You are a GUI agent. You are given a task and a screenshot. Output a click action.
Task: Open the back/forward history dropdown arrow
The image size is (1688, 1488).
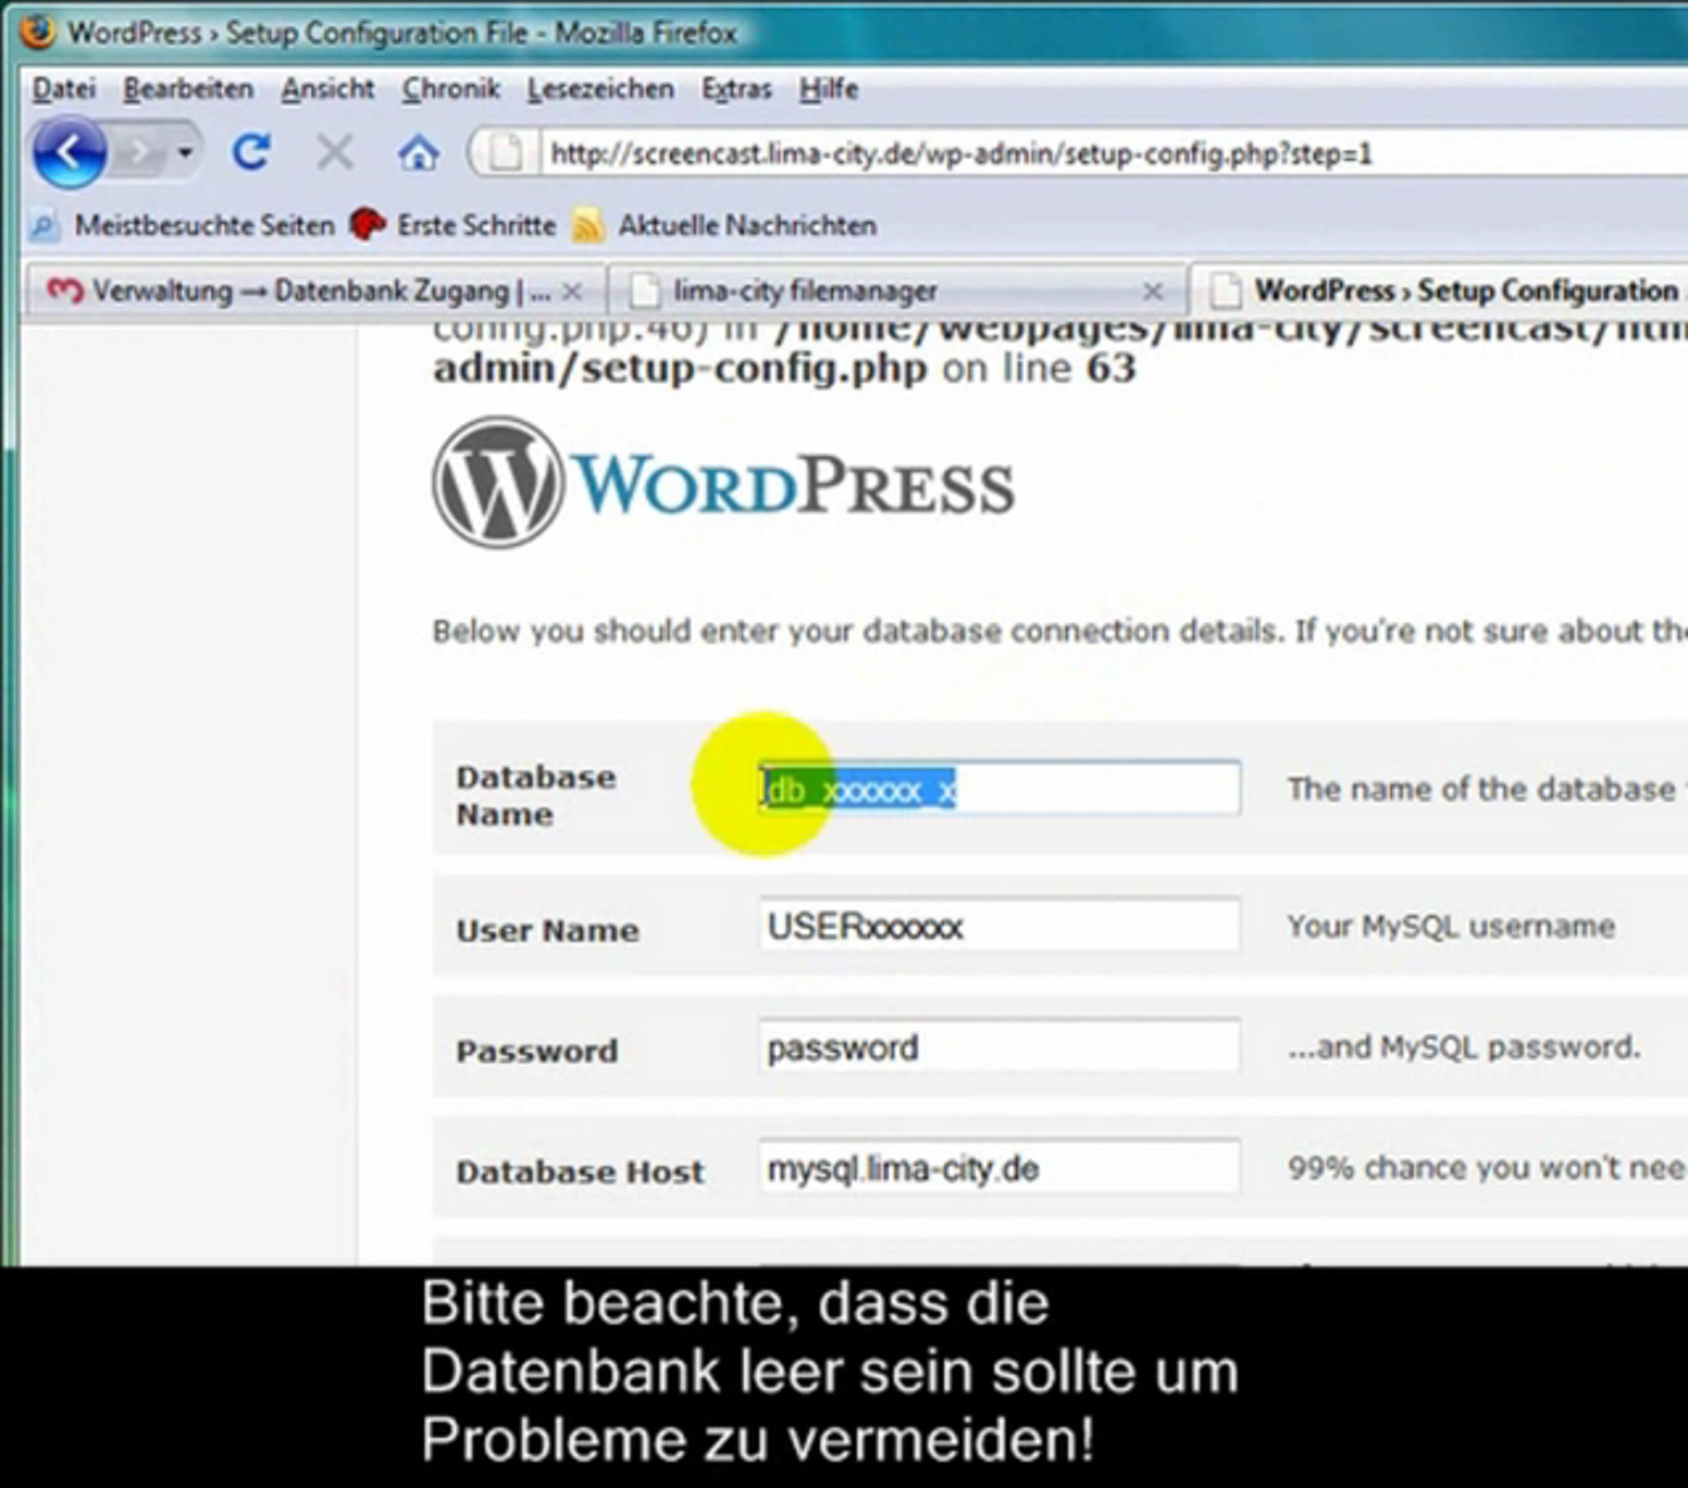[186, 153]
